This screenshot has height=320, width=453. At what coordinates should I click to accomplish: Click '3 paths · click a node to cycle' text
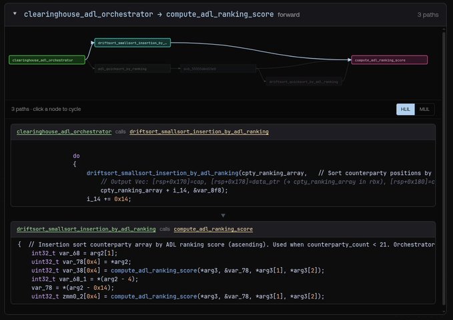pos(46,109)
